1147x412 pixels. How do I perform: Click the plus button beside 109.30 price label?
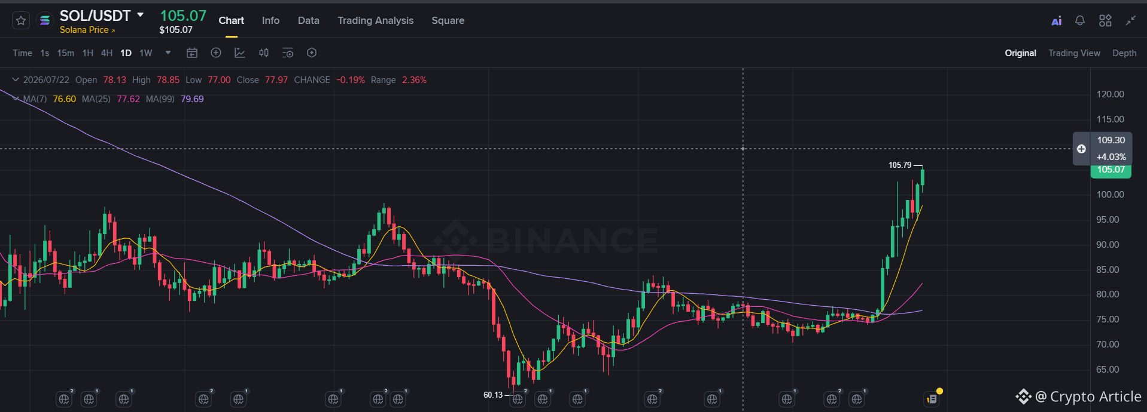pyautogui.click(x=1081, y=149)
